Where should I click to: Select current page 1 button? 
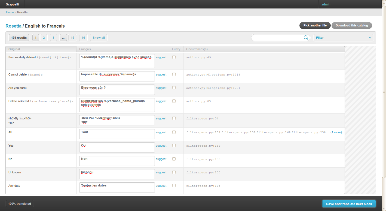pyautogui.click(x=36, y=38)
